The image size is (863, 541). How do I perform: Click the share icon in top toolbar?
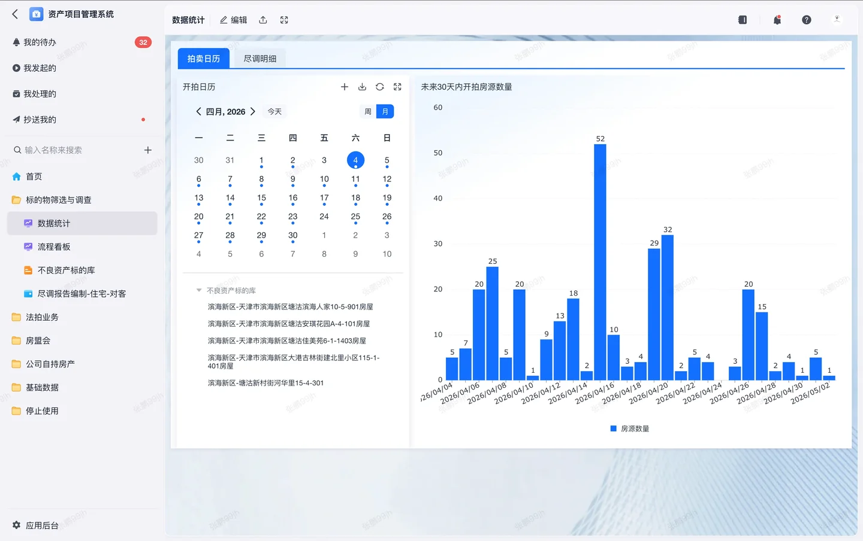(x=263, y=20)
